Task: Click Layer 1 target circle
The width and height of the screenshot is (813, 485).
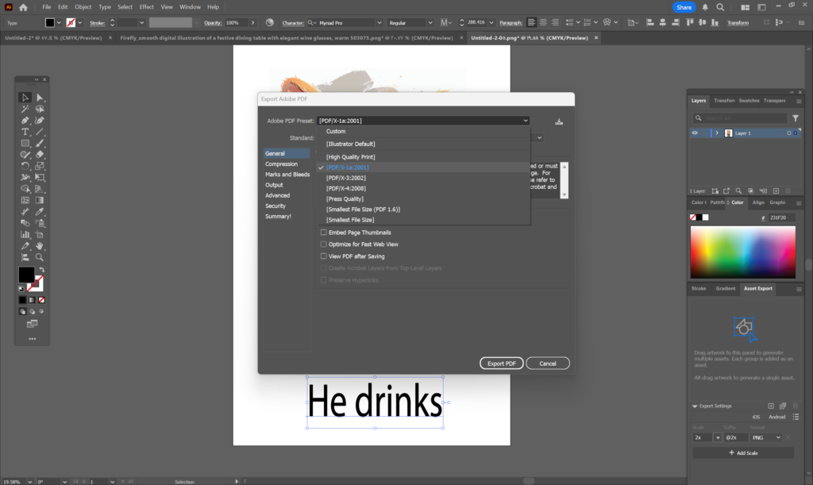Action: click(x=788, y=133)
